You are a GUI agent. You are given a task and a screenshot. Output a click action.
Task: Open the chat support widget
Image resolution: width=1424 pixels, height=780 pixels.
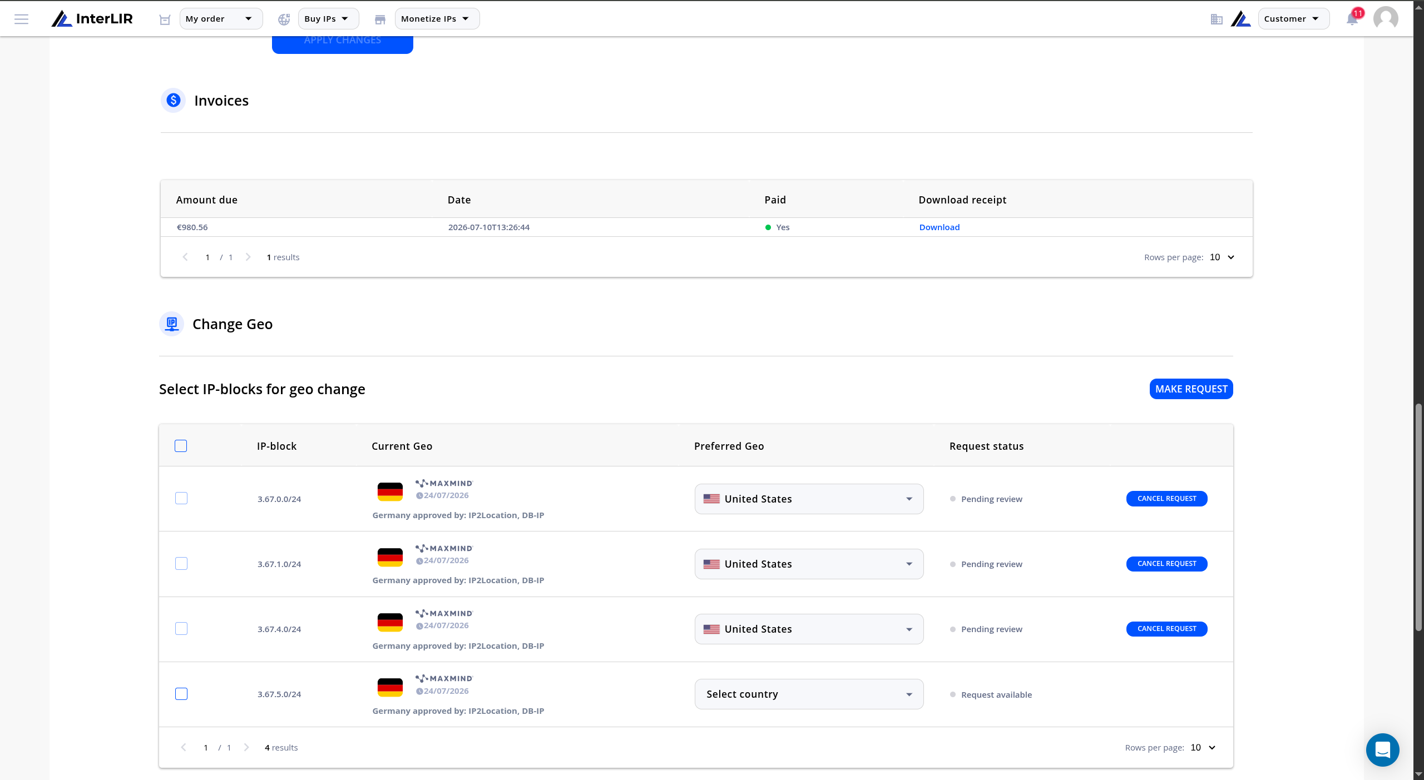coord(1382,750)
